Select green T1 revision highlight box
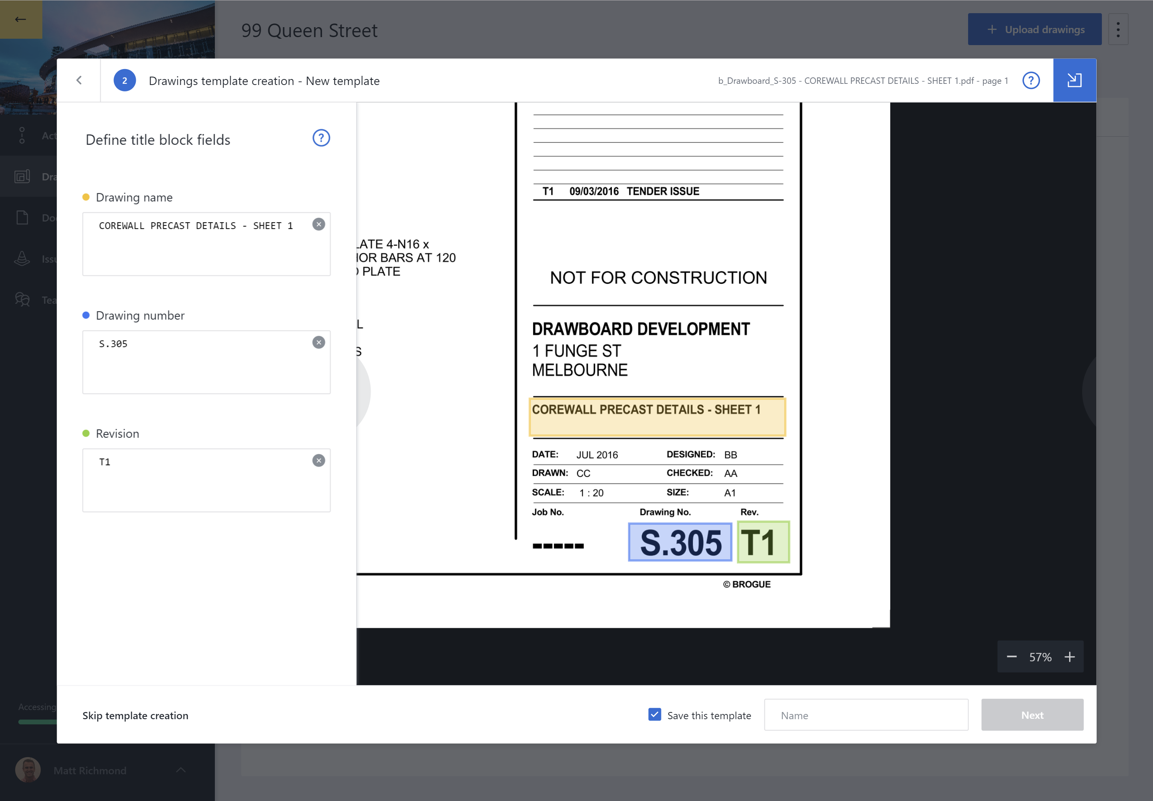 763,542
